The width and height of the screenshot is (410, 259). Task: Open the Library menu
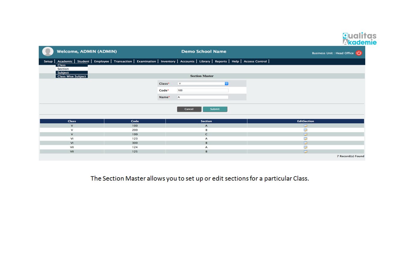[x=205, y=62]
